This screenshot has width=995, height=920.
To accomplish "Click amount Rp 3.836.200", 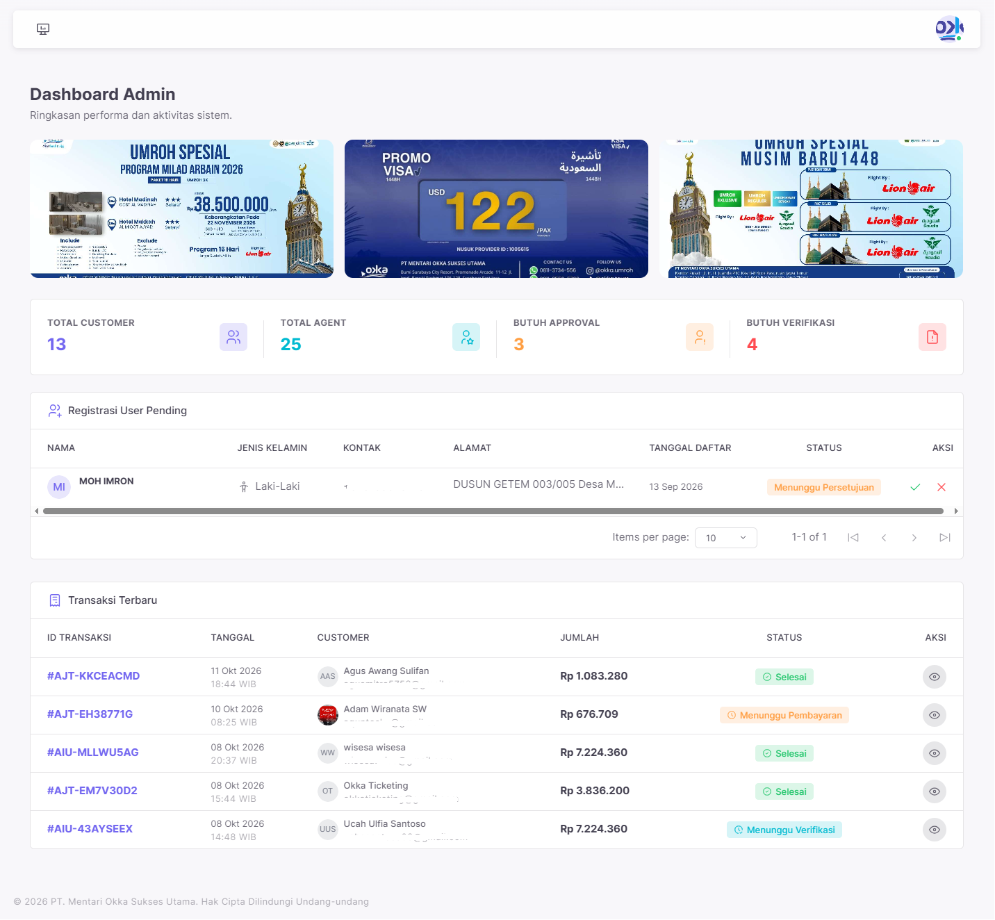I will pyautogui.click(x=595, y=791).
